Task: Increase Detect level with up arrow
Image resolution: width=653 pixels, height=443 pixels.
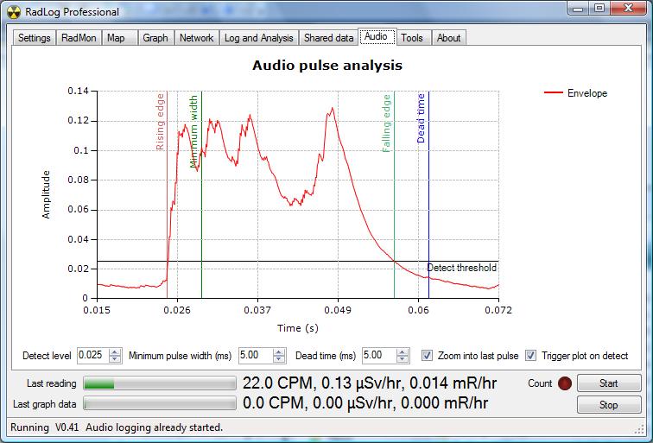Action: (x=116, y=352)
